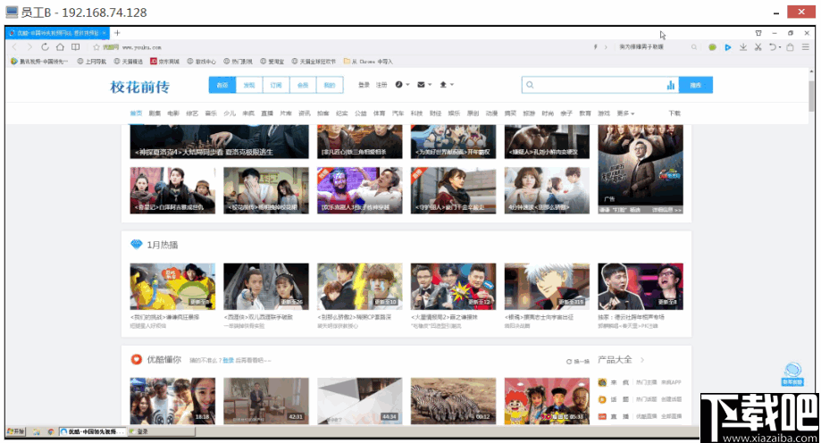Switch to the 我的 tab
The width and height of the screenshot is (821, 443).
click(330, 85)
